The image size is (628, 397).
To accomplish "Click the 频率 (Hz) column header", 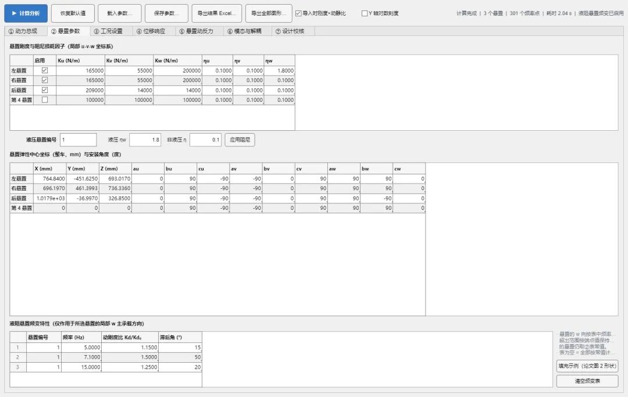I will (81, 337).
